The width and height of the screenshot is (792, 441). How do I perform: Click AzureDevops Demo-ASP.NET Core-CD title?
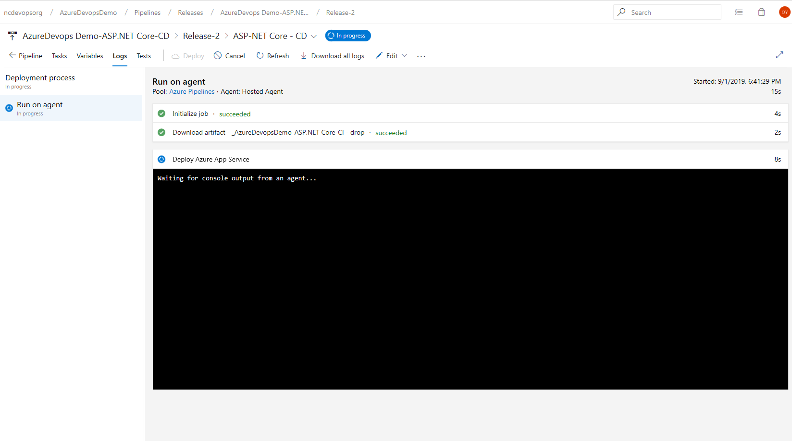click(96, 36)
